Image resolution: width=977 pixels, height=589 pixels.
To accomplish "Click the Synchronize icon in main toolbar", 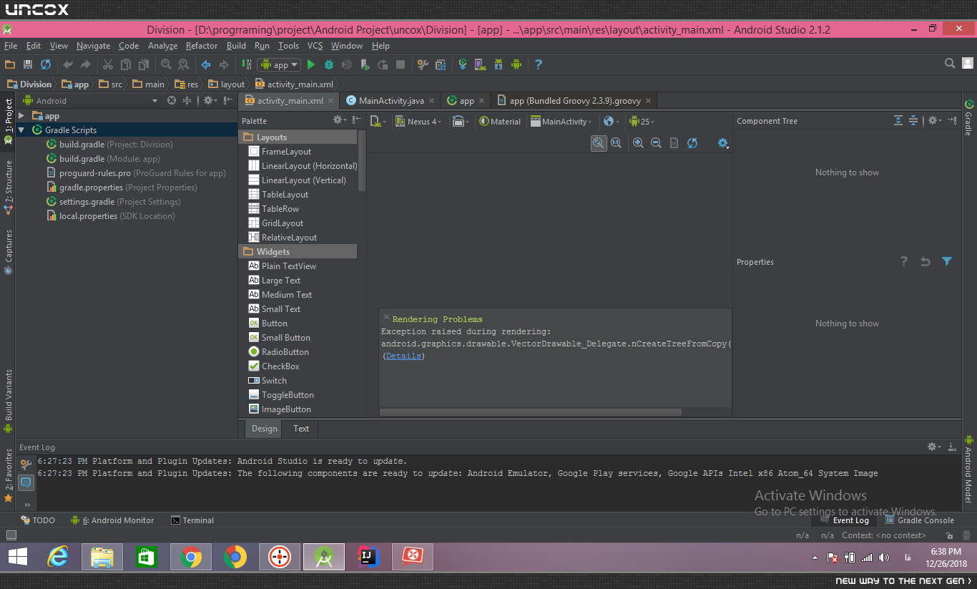I will click(x=46, y=64).
